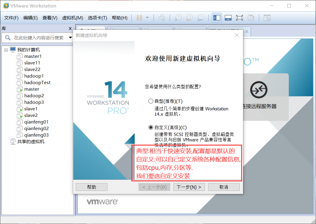Select hadoop2 in the library tree
Image resolution: width=316 pixels, height=224 pixels.
tap(34, 96)
